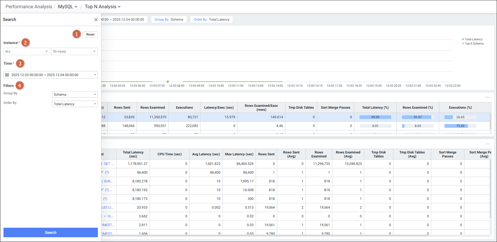Click the numbered marker 4 next to Filters
The width and height of the screenshot is (497, 242).
(x=20, y=86)
